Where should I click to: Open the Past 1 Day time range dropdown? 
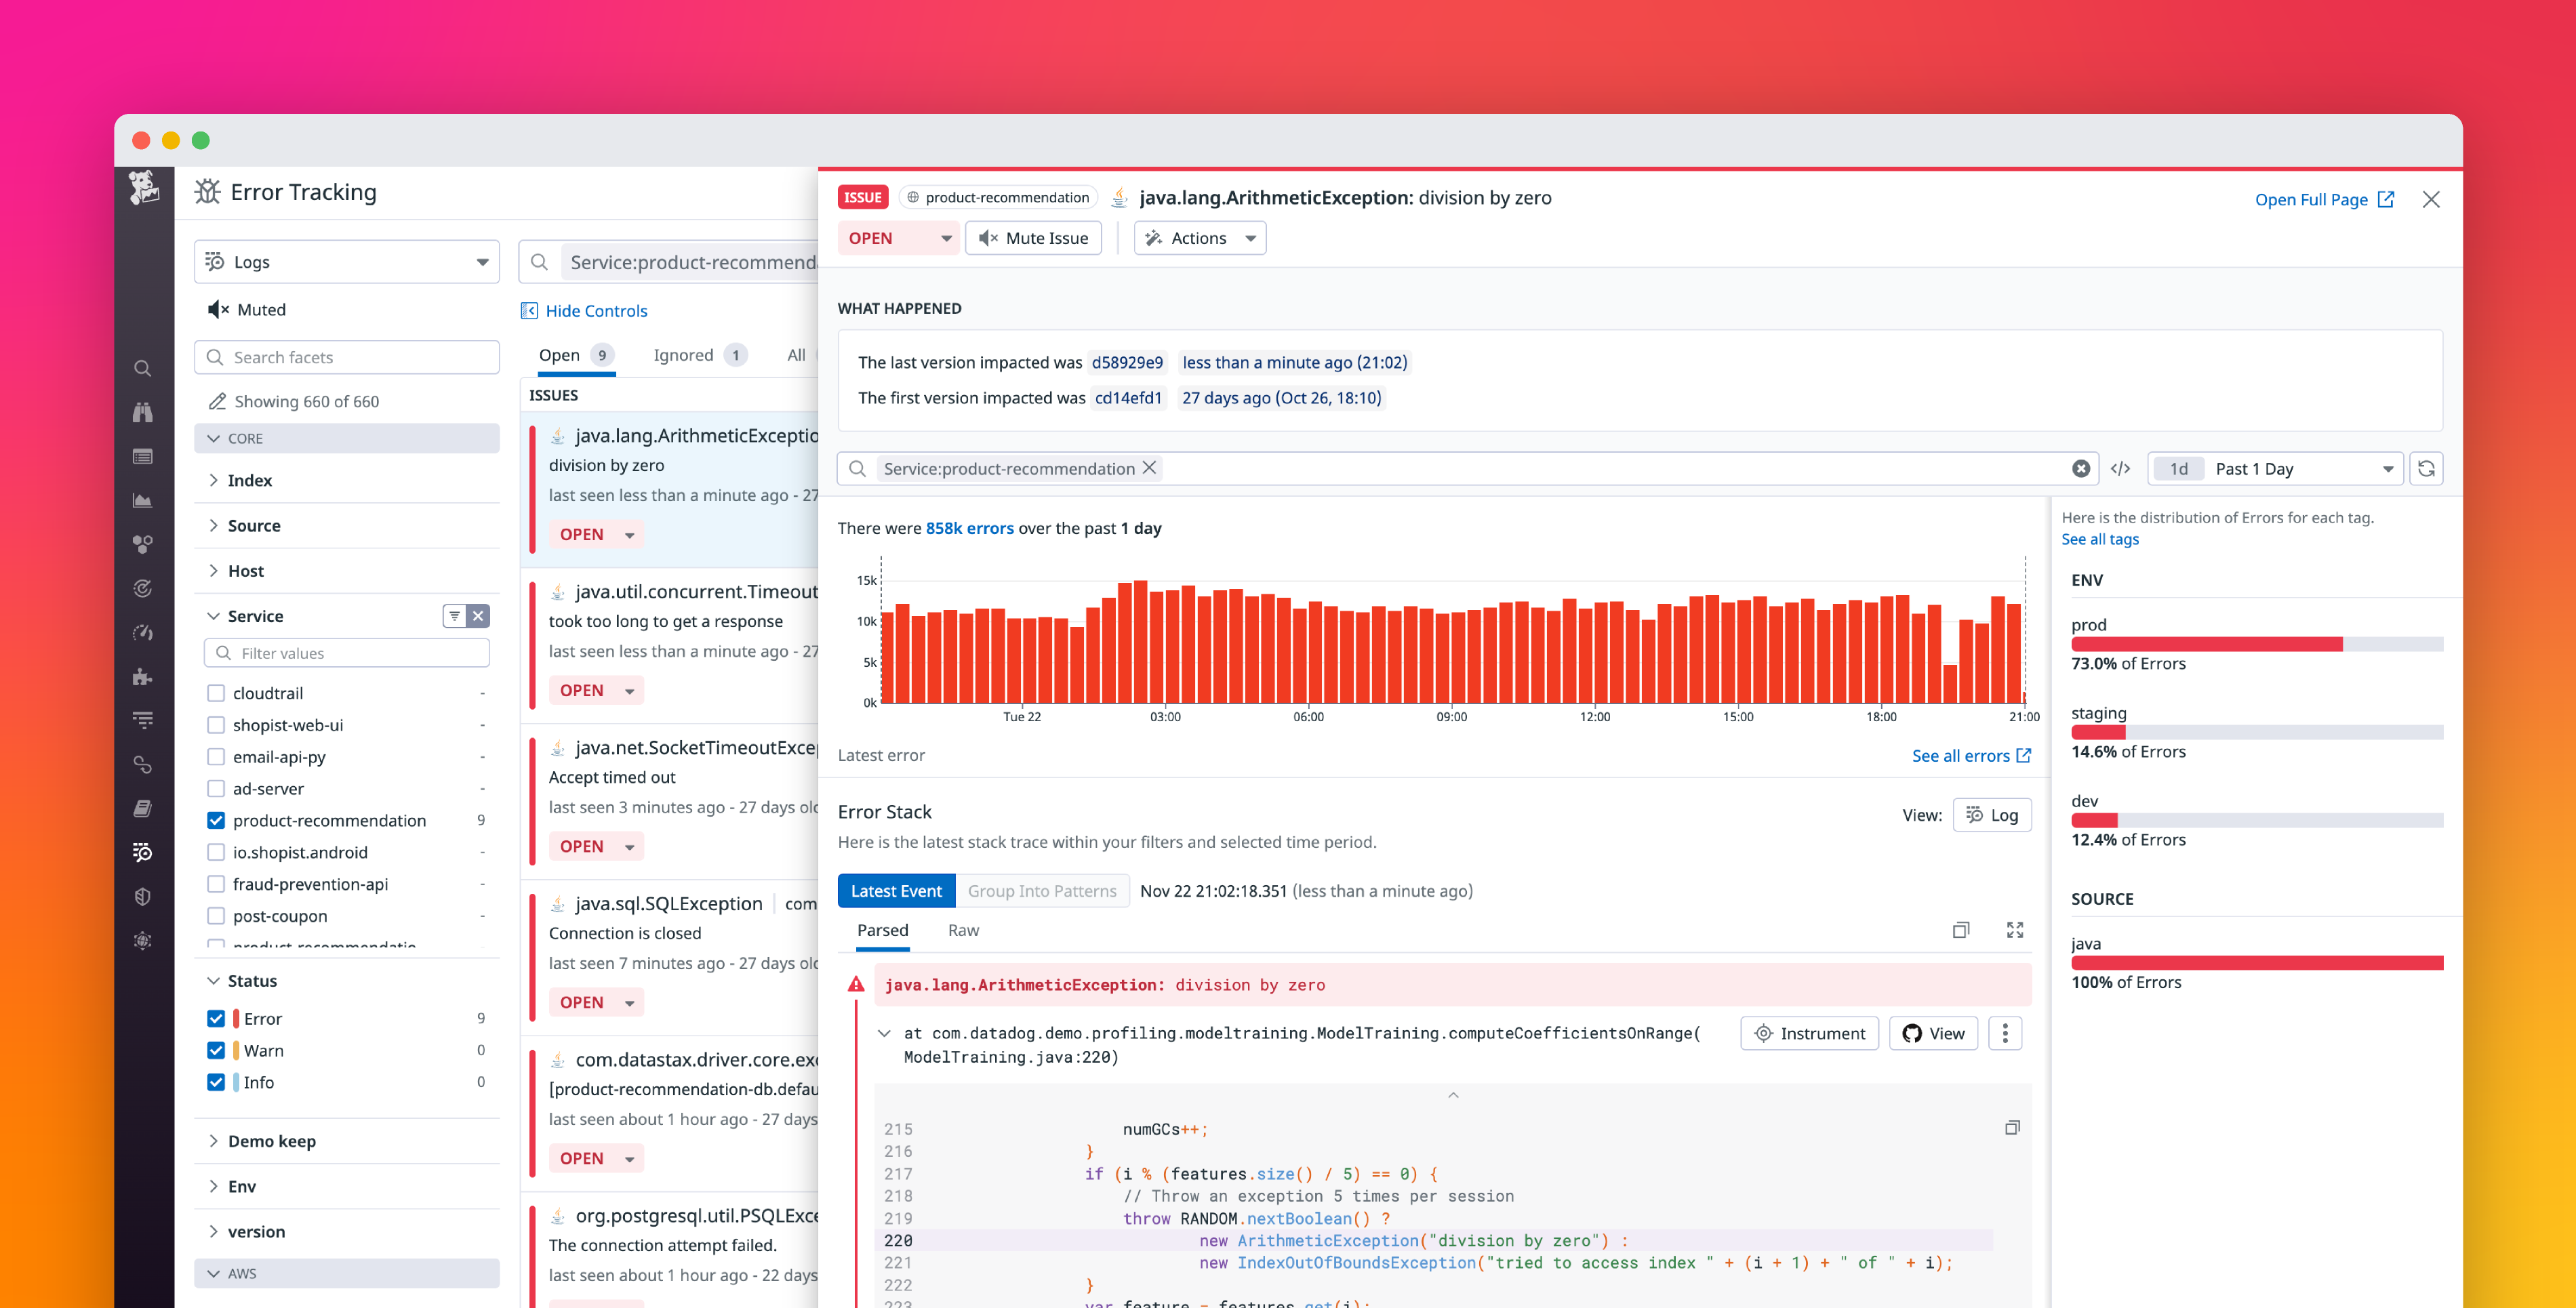[2290, 468]
